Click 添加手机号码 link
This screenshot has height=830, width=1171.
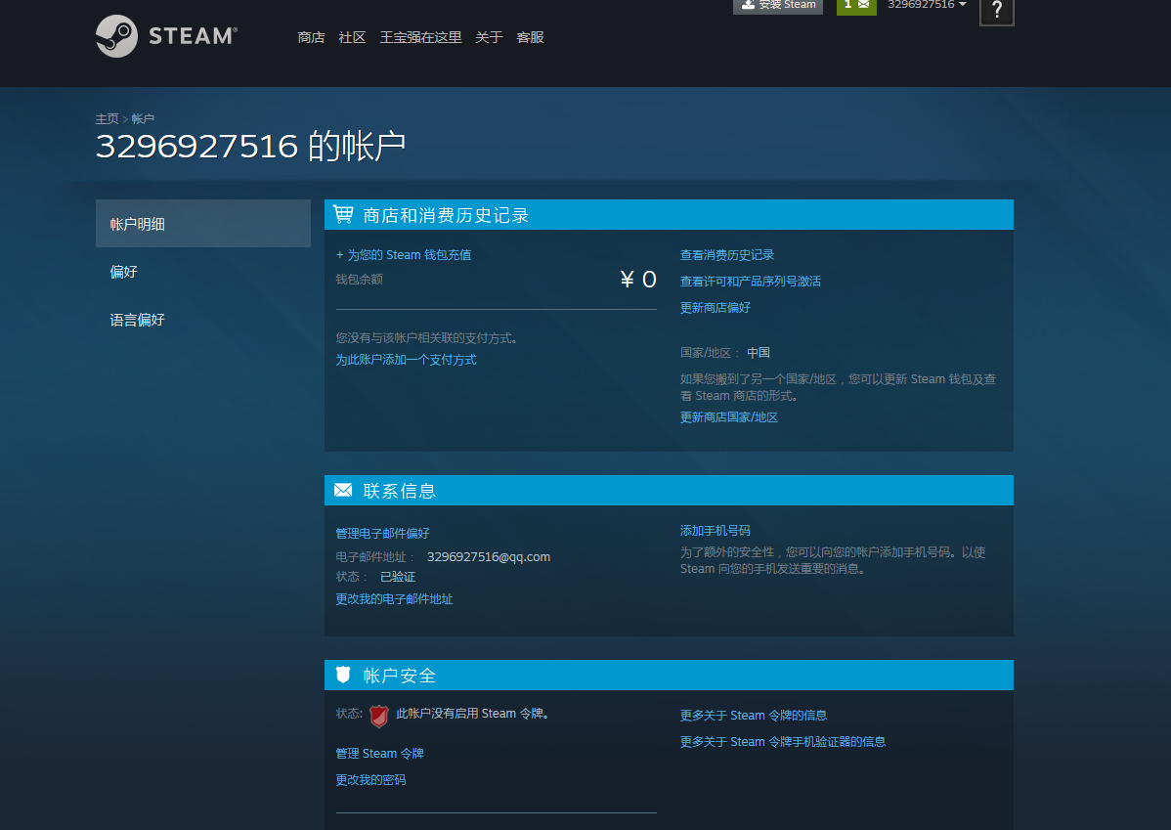[x=716, y=530]
